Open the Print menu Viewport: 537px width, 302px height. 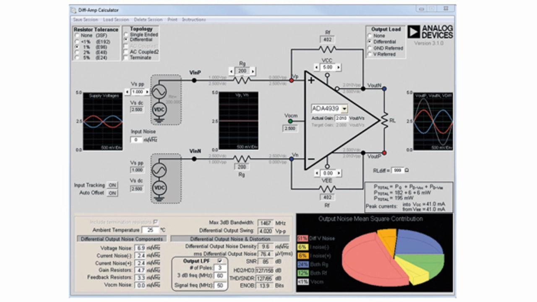click(172, 20)
